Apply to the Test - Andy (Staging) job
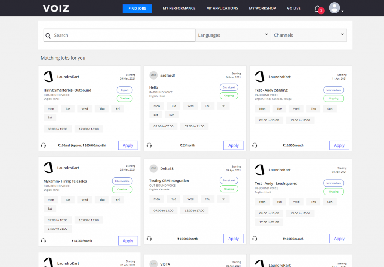 339,145
